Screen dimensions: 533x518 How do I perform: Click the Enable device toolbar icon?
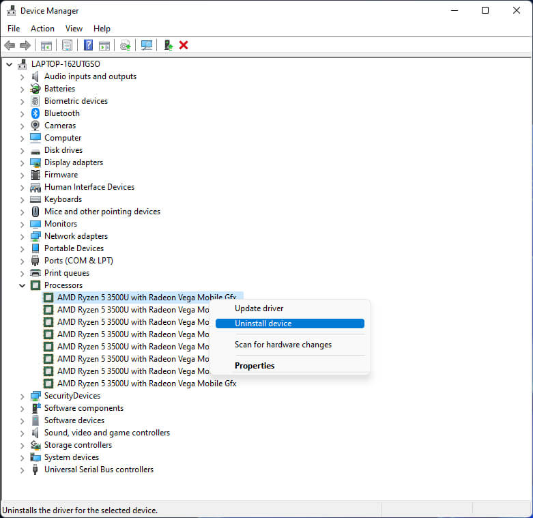pyautogui.click(x=169, y=45)
